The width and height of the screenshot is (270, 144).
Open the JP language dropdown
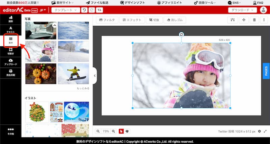tap(43, 10)
